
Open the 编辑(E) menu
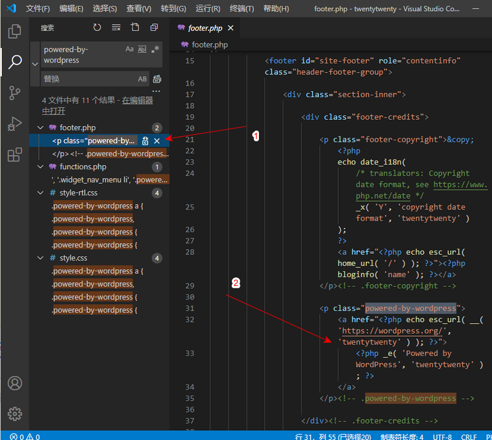click(x=71, y=9)
